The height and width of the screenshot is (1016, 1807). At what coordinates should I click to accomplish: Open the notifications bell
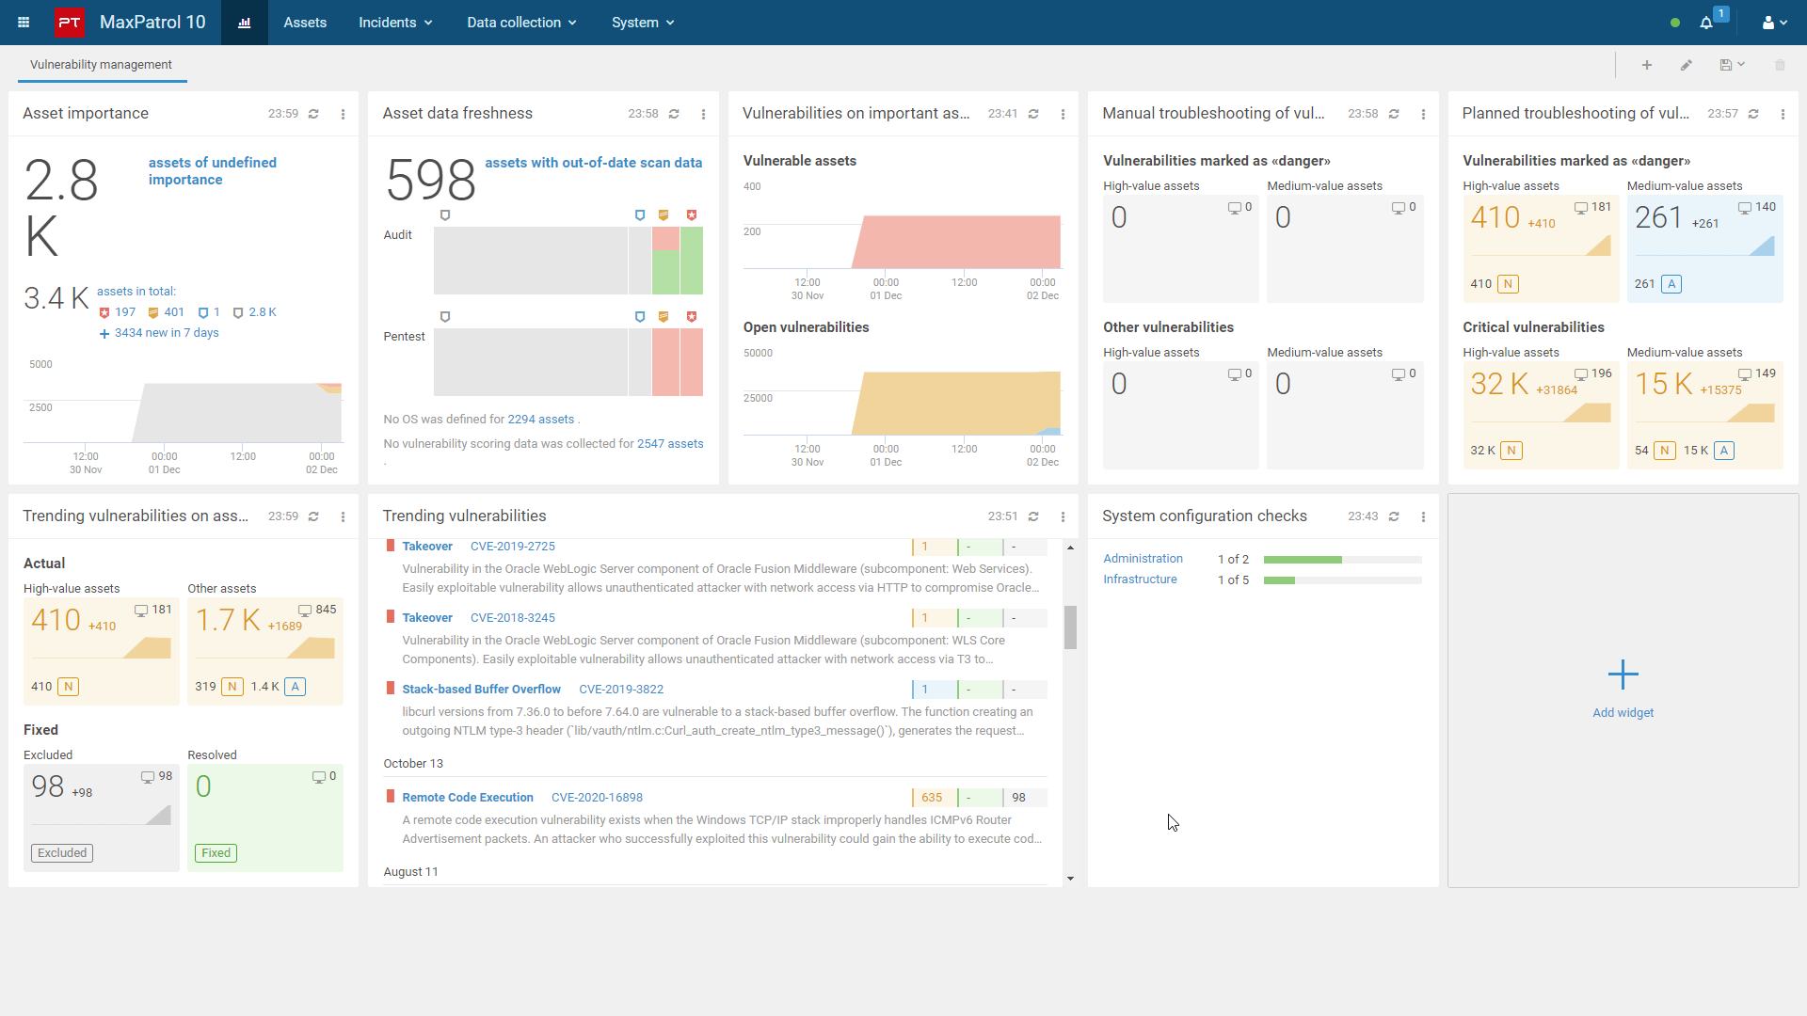(1706, 23)
